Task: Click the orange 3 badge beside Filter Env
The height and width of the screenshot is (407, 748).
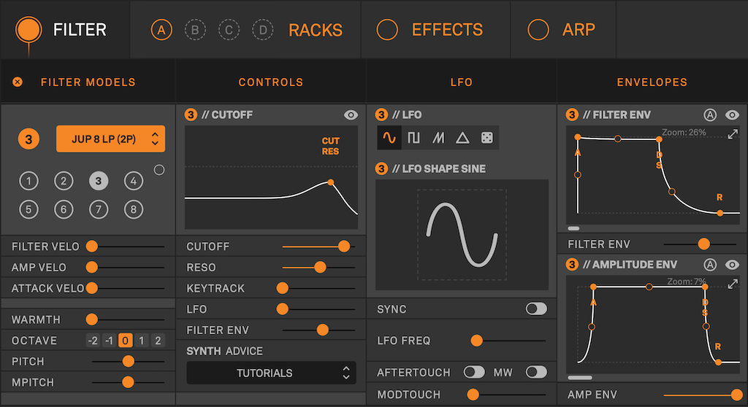Action: (x=572, y=115)
